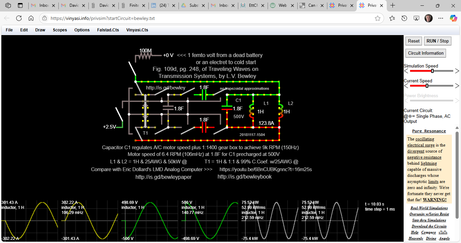Open the Scopes dropdown menu

pyautogui.click(x=60, y=30)
